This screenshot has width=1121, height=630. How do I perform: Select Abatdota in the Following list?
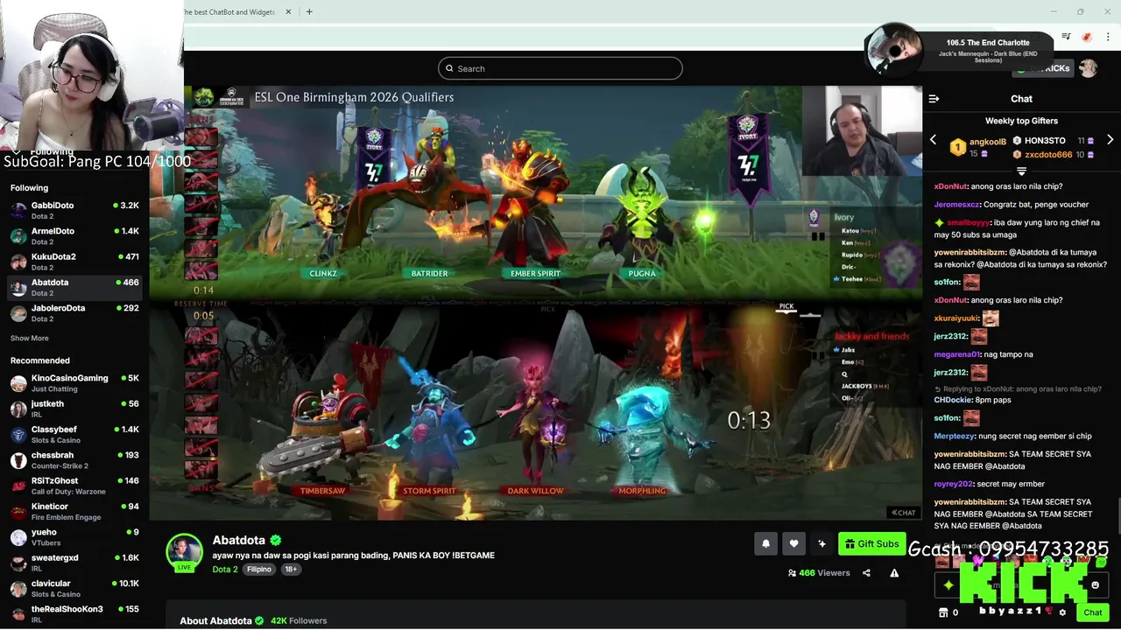point(74,287)
